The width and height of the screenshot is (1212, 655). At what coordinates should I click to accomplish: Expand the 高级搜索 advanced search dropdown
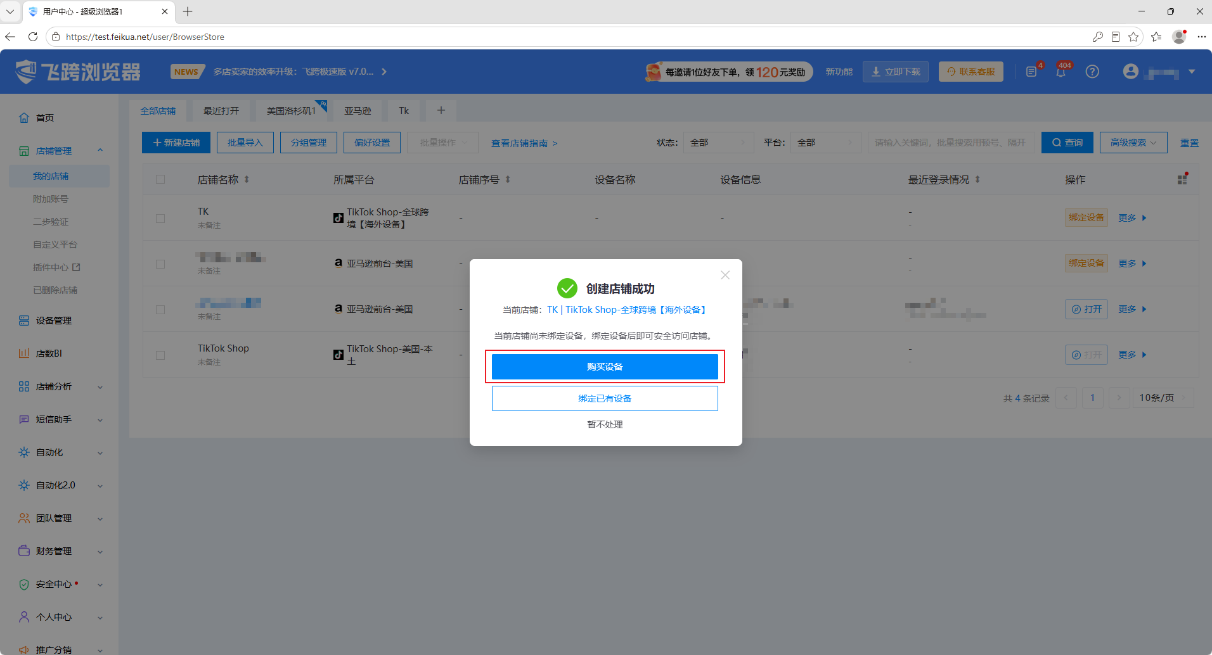point(1133,143)
